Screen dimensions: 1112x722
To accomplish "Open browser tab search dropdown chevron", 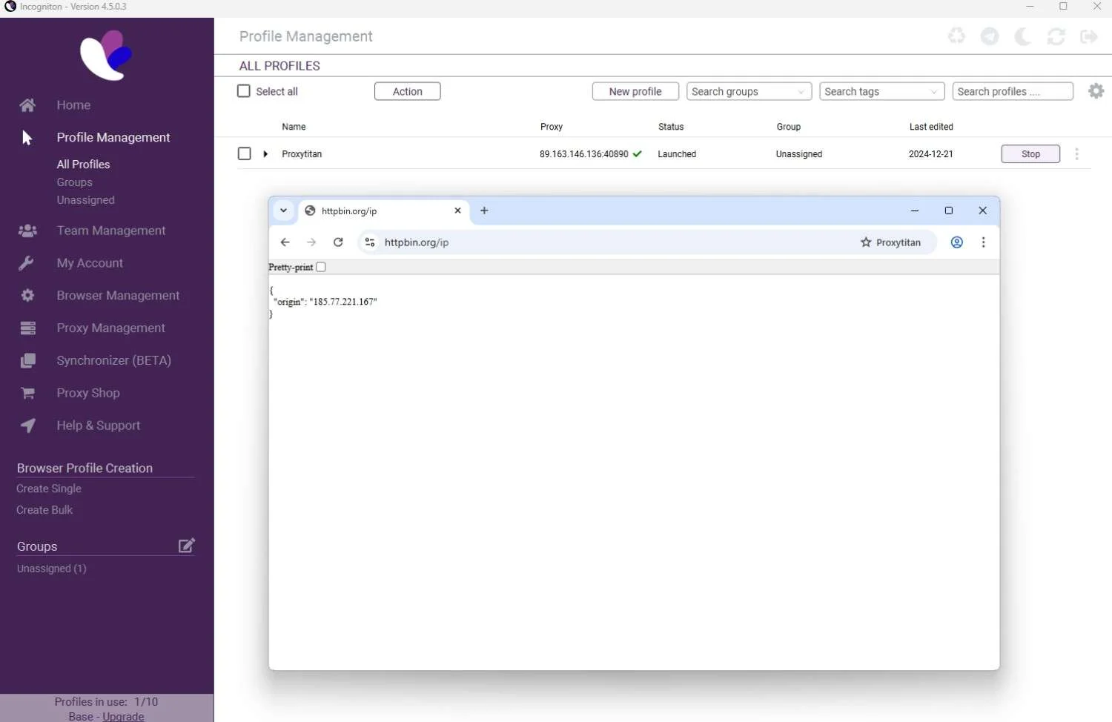I will tap(283, 211).
